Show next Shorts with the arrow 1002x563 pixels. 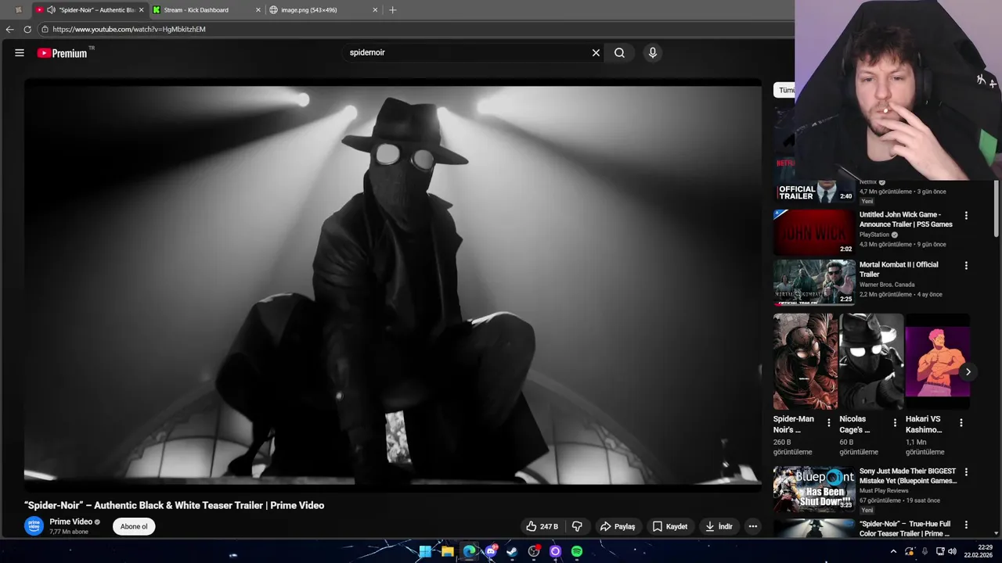pos(968,371)
